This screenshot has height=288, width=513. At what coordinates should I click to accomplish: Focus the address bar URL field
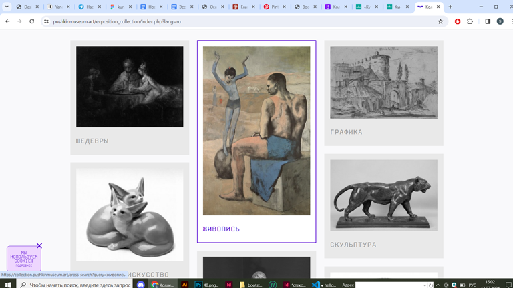(242, 21)
